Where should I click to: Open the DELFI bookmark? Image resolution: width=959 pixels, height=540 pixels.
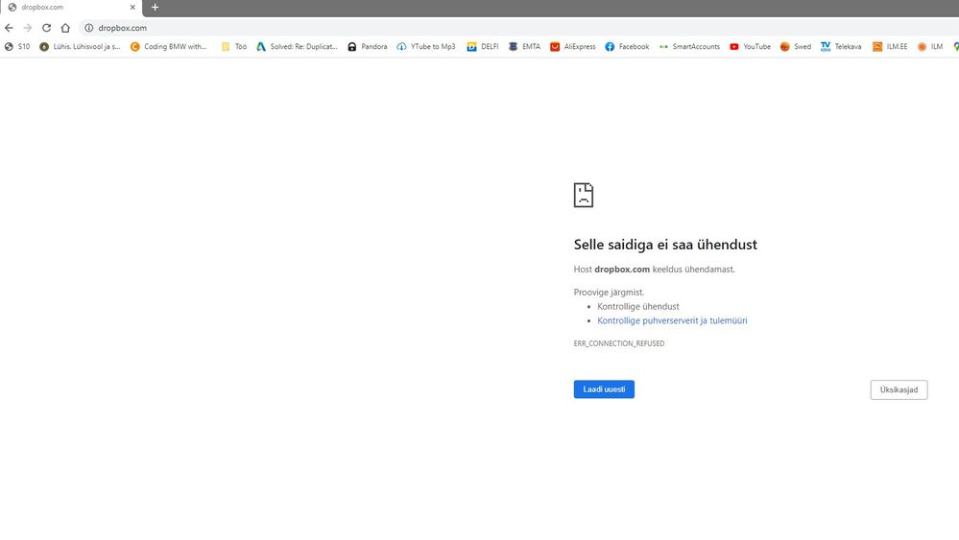coord(483,46)
